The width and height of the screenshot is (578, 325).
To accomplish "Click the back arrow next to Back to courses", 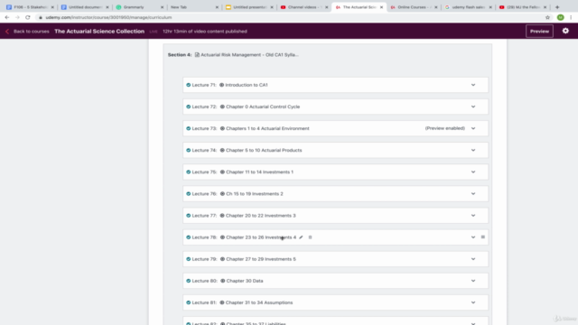I will 7,32.
